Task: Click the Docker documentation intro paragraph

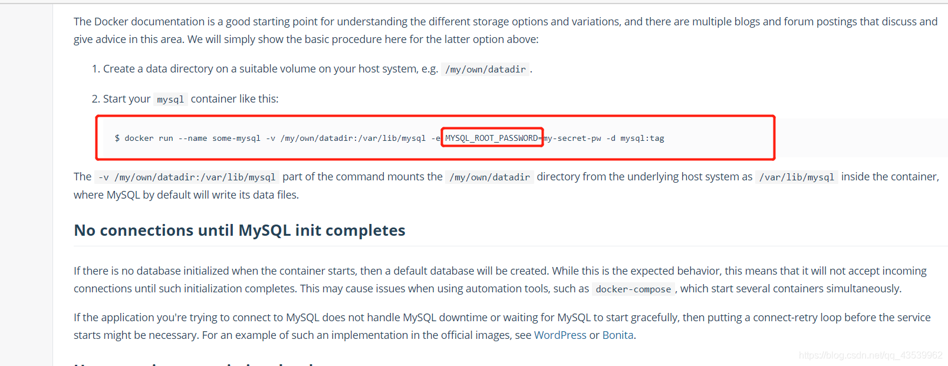Action: [x=505, y=30]
